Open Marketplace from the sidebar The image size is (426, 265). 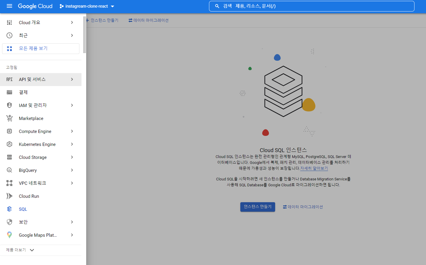[41, 118]
